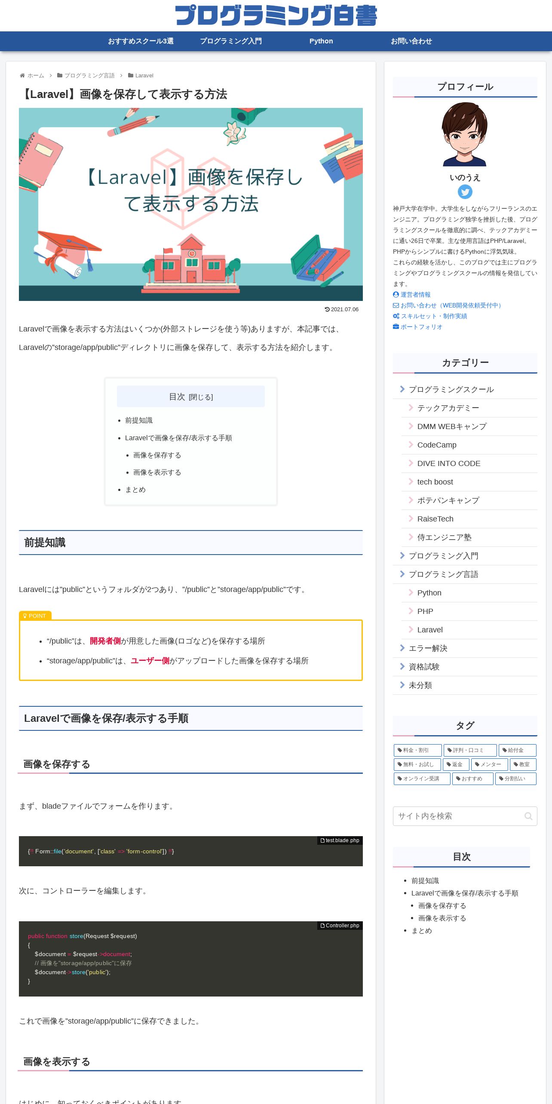Click the user icon beside 運営者情報
This screenshot has width=552, height=1104.
(x=396, y=294)
